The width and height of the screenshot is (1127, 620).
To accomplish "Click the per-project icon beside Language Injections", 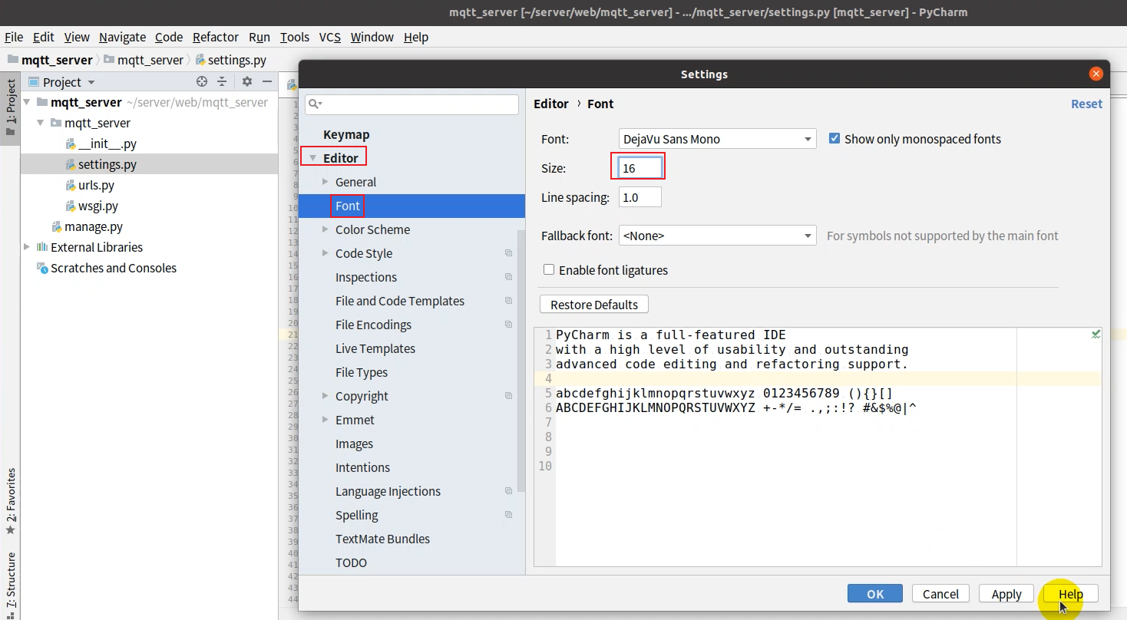I will click(x=508, y=491).
